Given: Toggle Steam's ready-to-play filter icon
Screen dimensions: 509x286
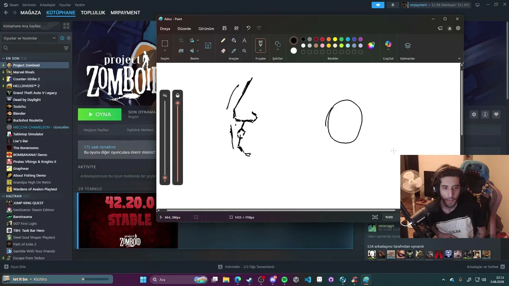Looking at the screenshot, I should (x=69, y=38).
